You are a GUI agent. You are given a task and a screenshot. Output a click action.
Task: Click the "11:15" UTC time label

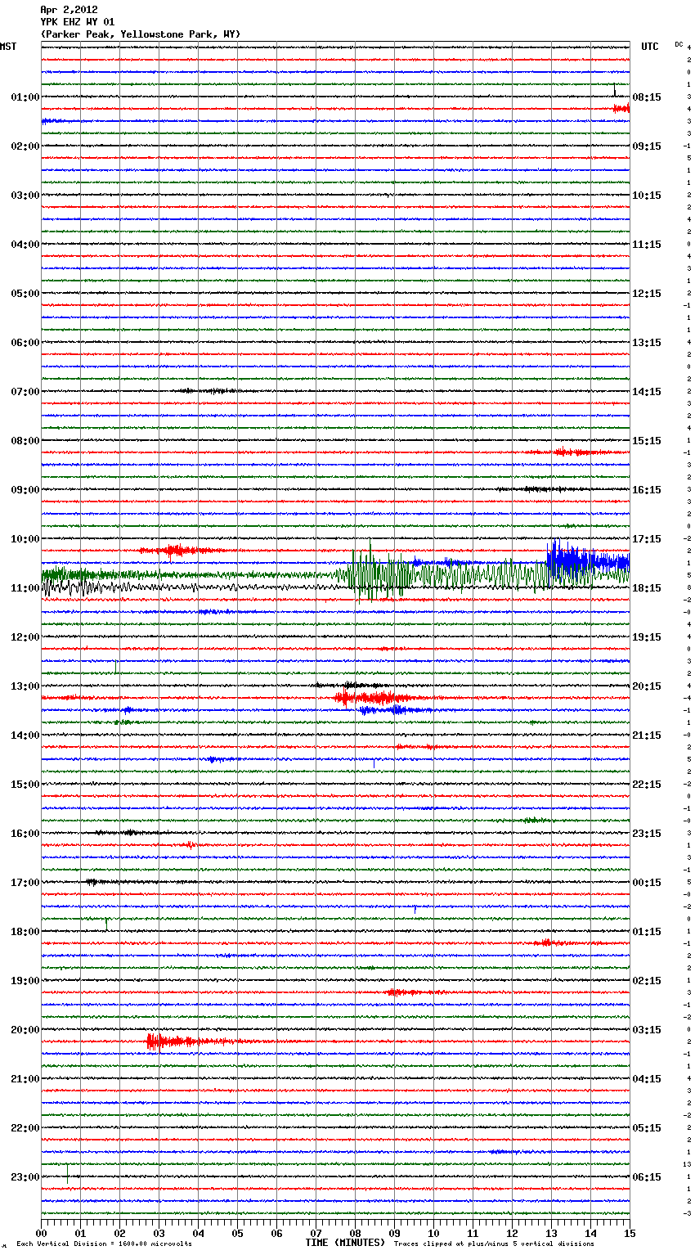point(647,245)
